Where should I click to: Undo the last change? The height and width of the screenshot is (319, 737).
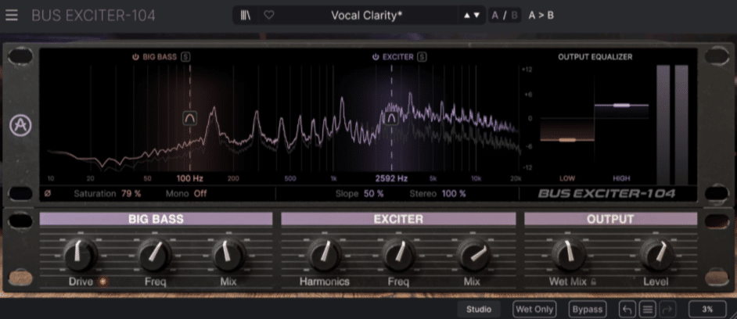point(627,309)
